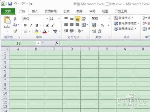The width and height of the screenshot is (150, 112).
Task: Click the Cut scissors icon
Action: [15, 19]
